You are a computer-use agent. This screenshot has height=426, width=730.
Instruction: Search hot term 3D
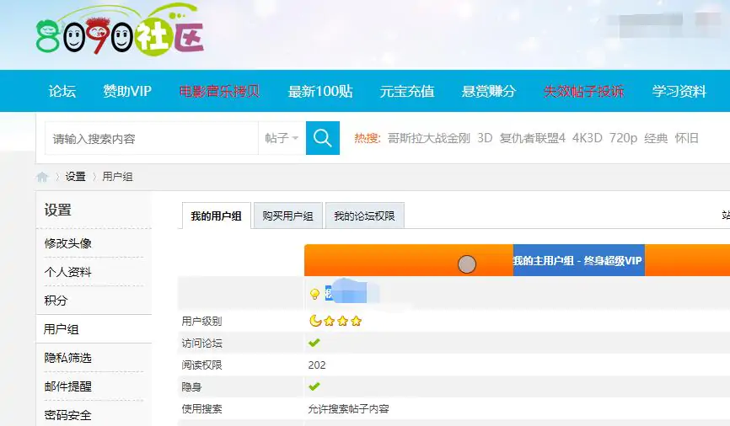[485, 138]
